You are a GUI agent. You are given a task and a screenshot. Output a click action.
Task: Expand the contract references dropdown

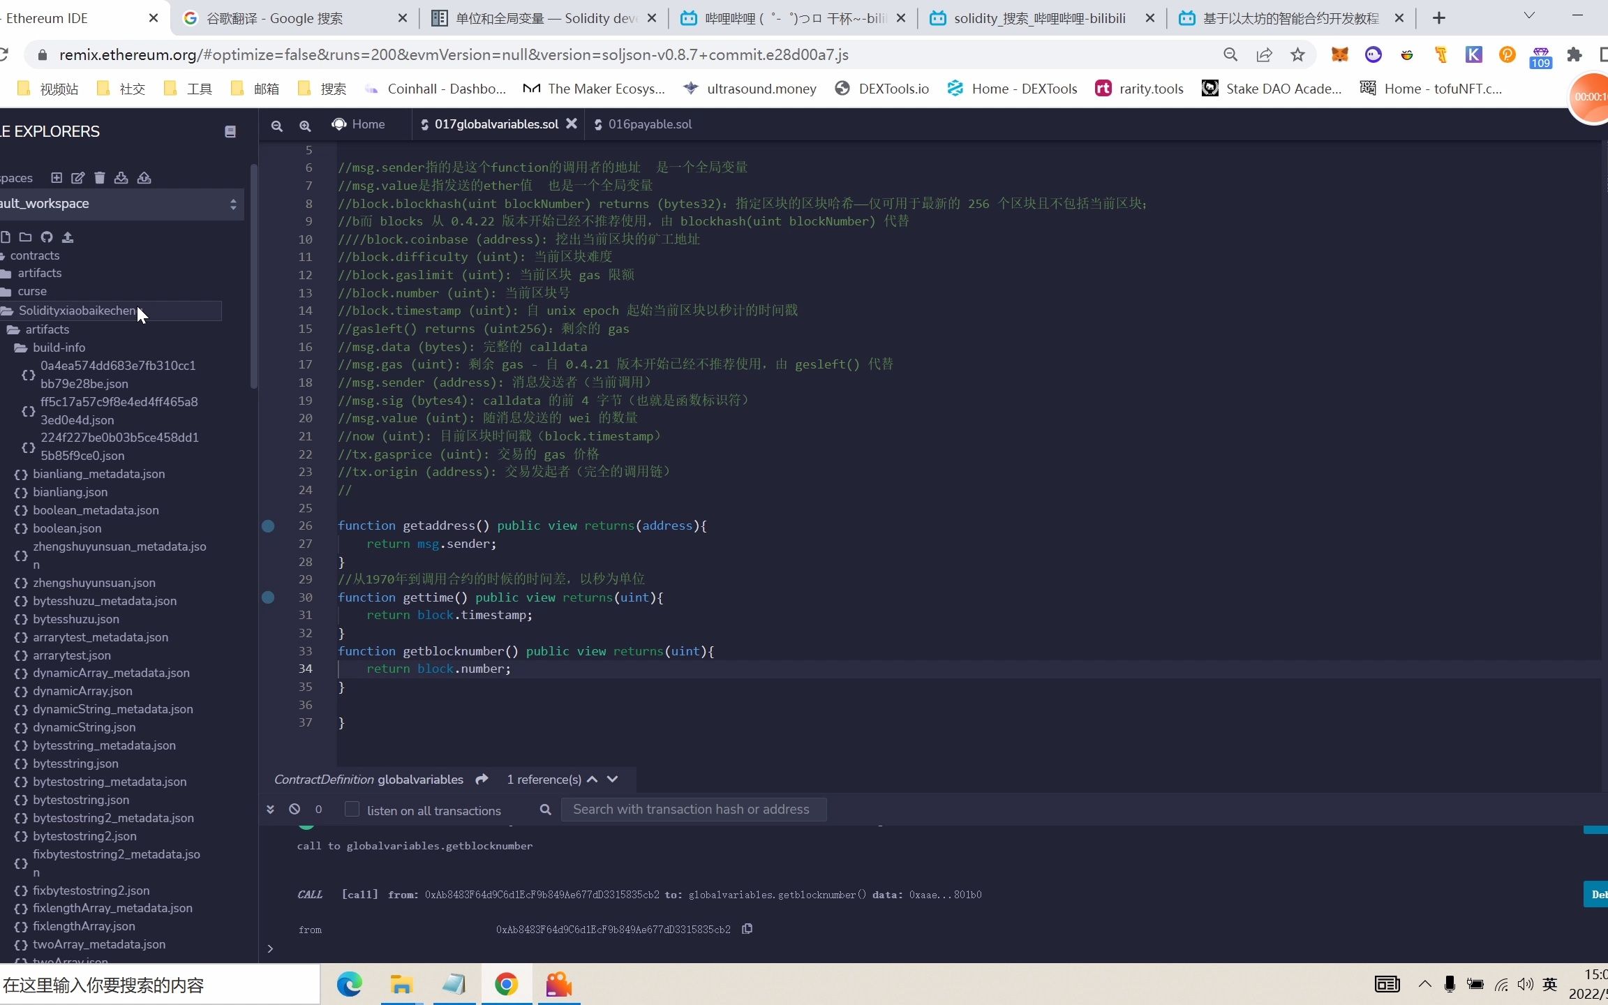tap(612, 779)
